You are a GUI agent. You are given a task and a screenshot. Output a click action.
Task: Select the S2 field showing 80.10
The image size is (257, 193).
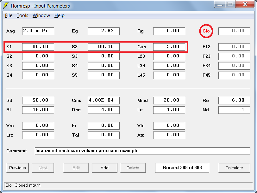click(x=103, y=47)
